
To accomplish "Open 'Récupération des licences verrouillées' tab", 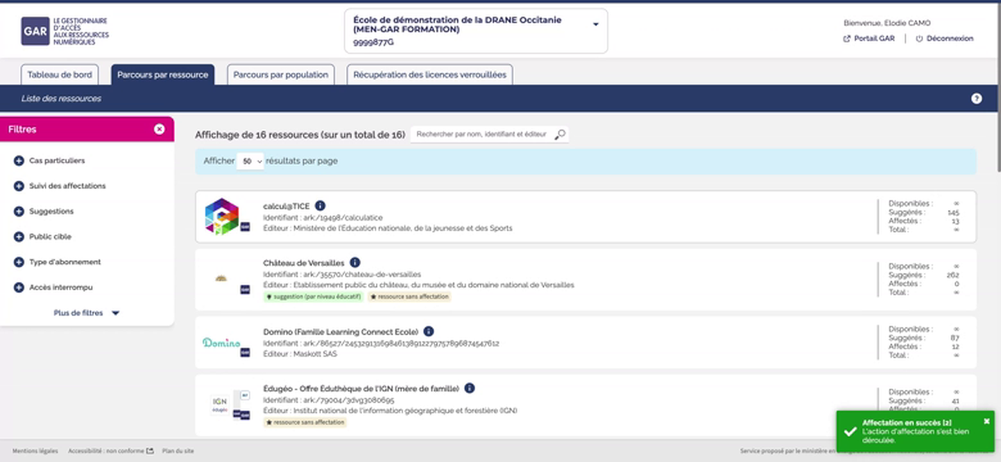I will click(x=430, y=74).
